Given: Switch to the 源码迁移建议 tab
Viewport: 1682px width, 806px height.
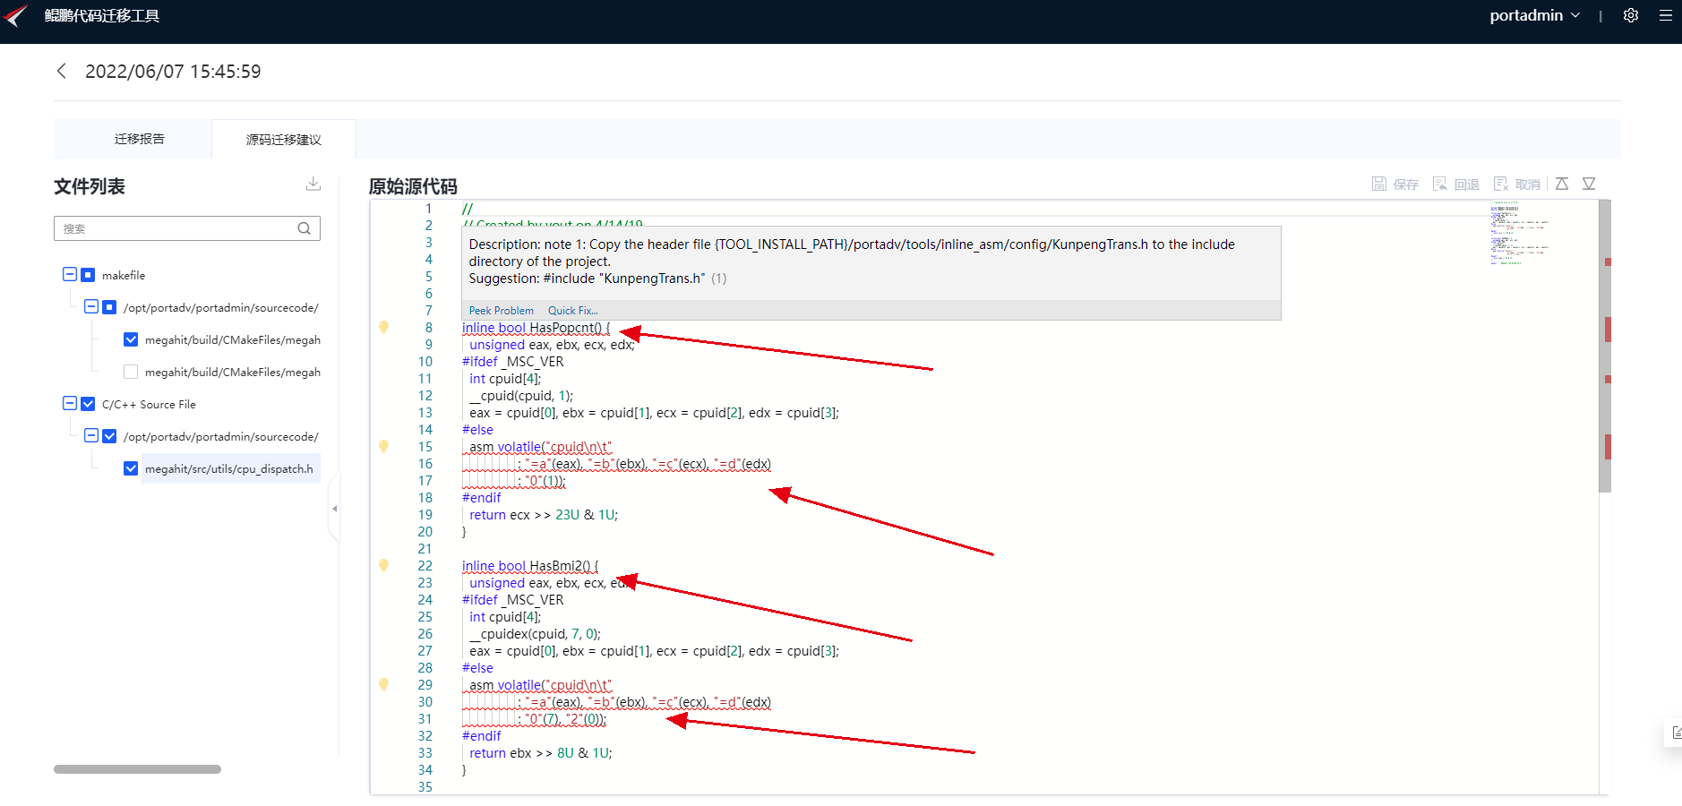Looking at the screenshot, I should (x=284, y=139).
